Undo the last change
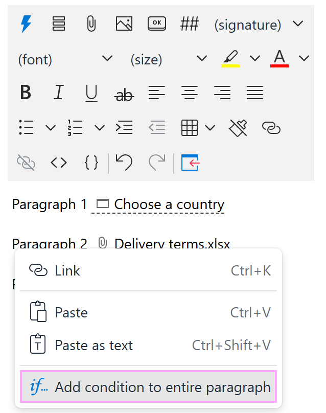The height and width of the screenshot is (413, 326). (124, 163)
